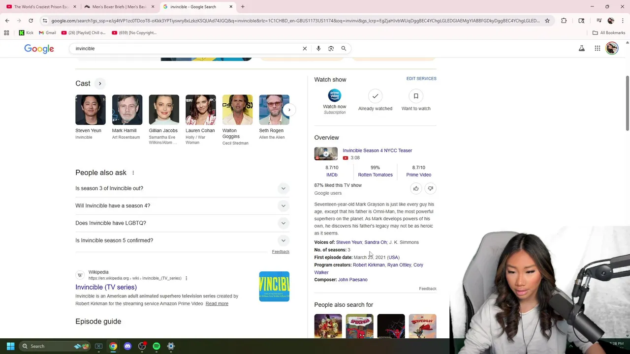Image resolution: width=630 pixels, height=354 pixels.
Task: Open Chrome extensions puzzle icon
Action: tap(564, 21)
